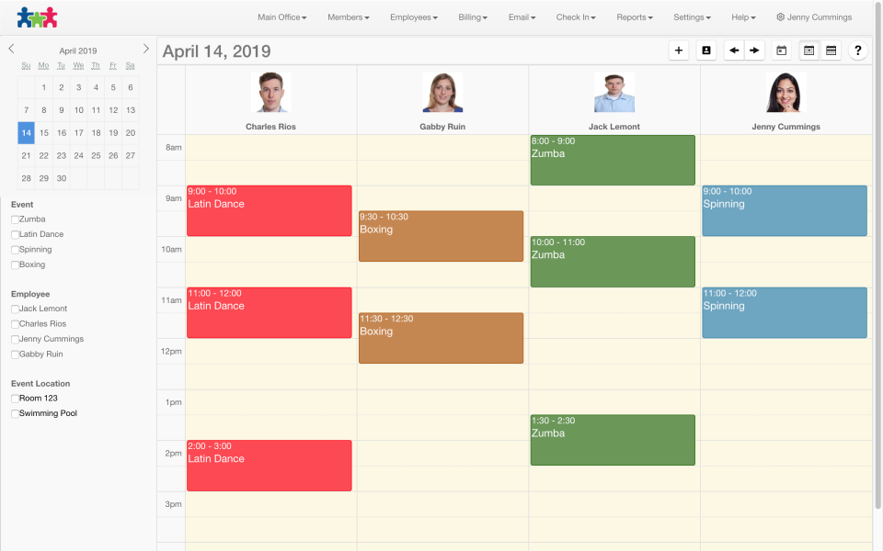Screen dimensions: 883x551
Task: Select the agenda grid view icon
Action: coord(831,50)
